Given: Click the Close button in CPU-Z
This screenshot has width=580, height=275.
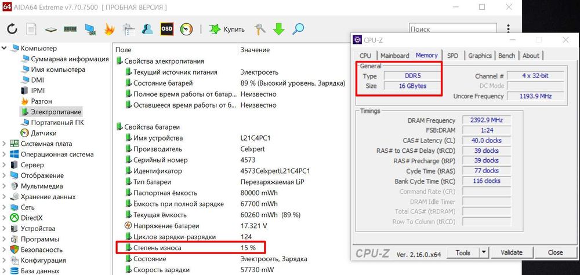Looking at the screenshot, I should click(555, 252).
